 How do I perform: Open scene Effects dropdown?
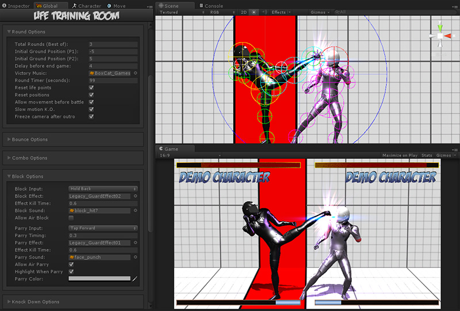coord(281,12)
